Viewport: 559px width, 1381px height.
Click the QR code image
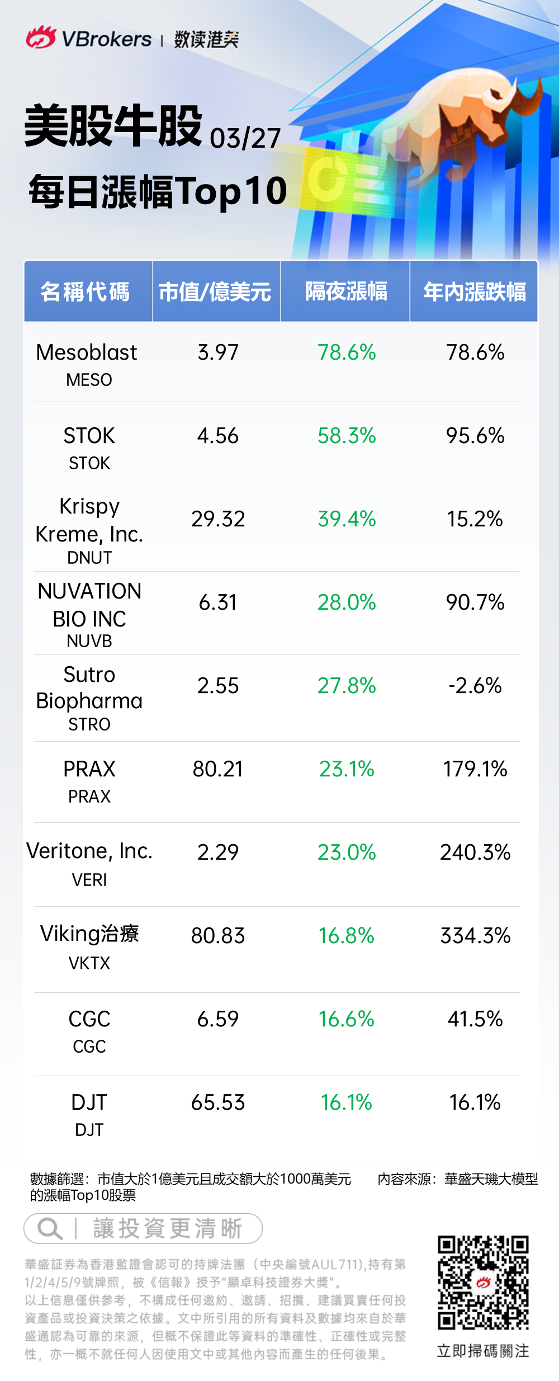tap(483, 1283)
